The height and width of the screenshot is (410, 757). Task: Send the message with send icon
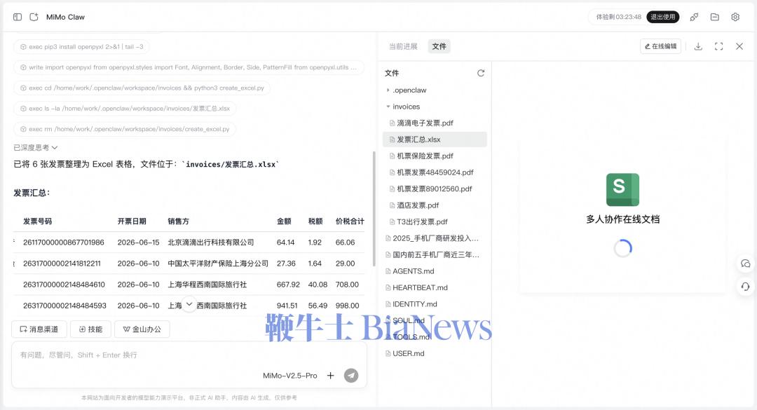pos(351,375)
